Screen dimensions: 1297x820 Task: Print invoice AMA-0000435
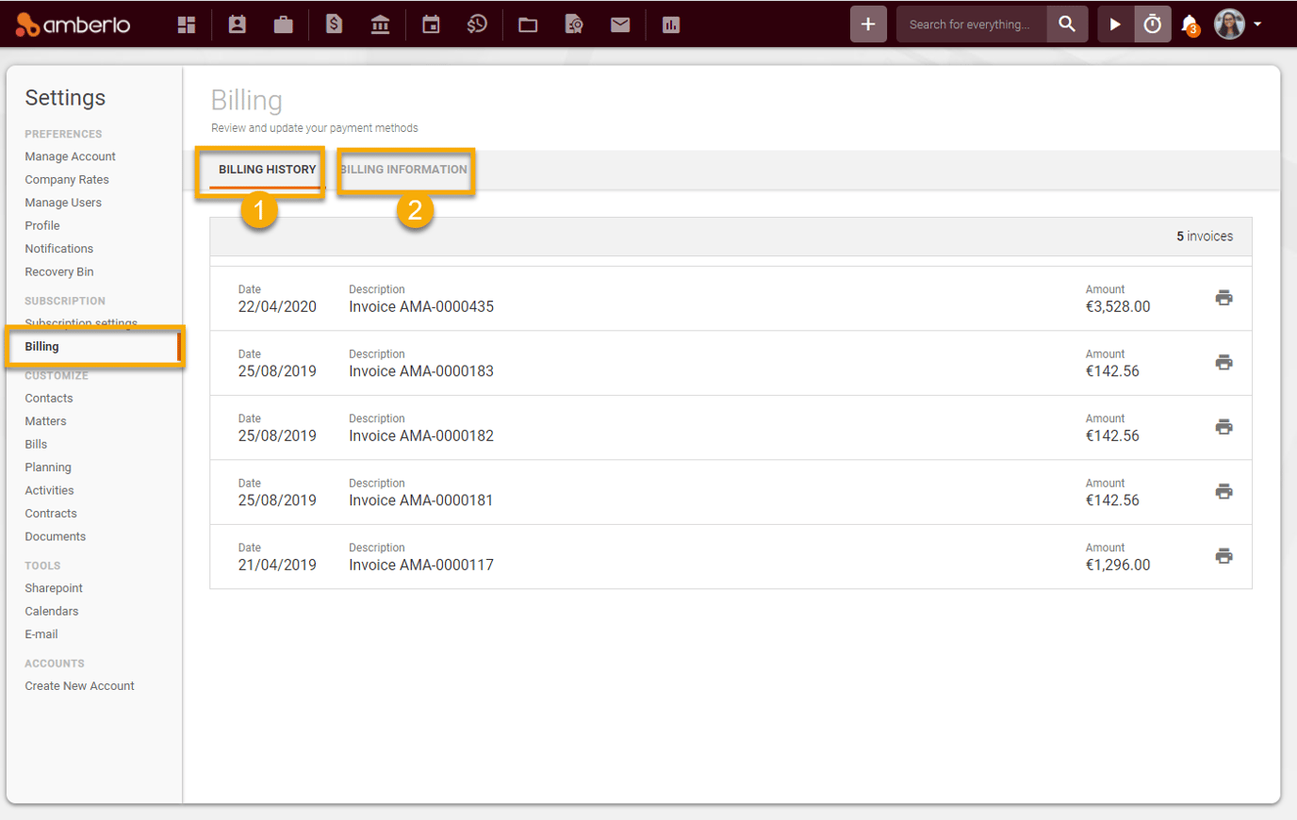coord(1223,298)
